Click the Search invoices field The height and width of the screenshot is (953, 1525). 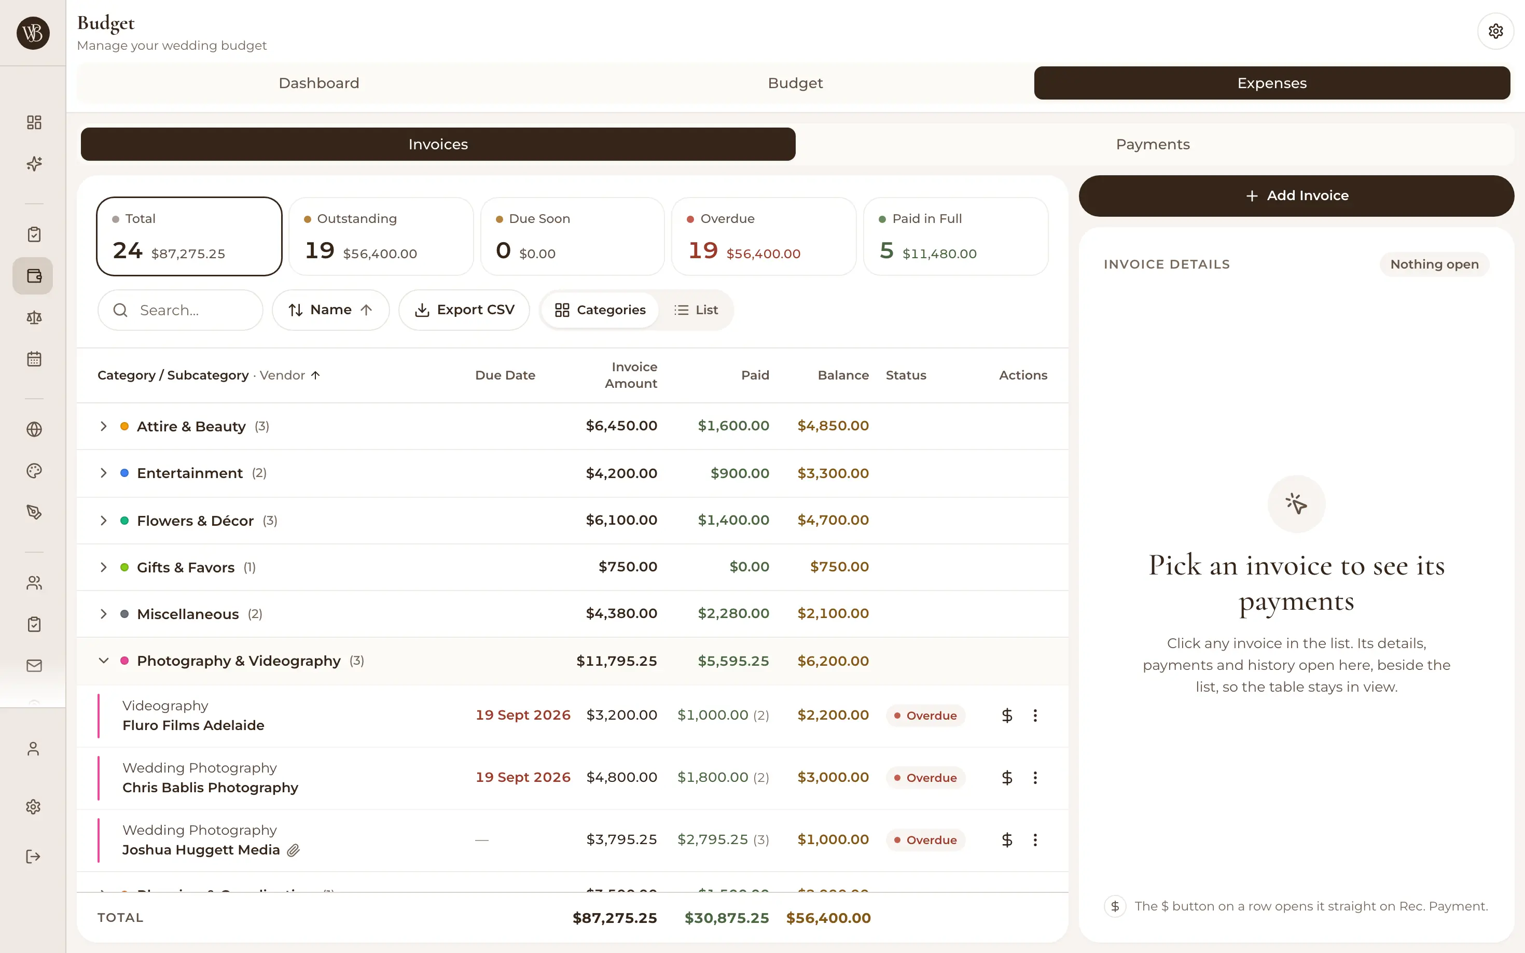[x=181, y=310]
